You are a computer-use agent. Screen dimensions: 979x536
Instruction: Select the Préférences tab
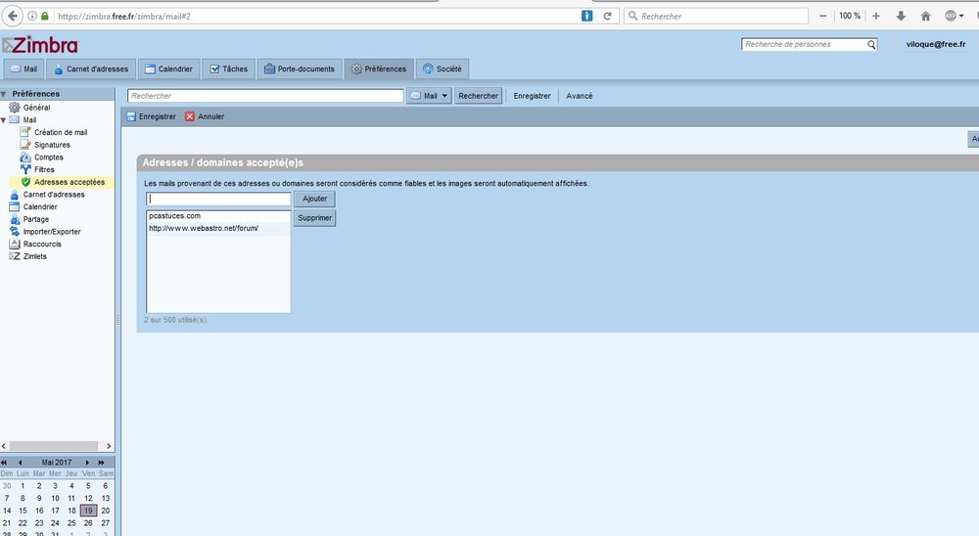click(x=379, y=68)
